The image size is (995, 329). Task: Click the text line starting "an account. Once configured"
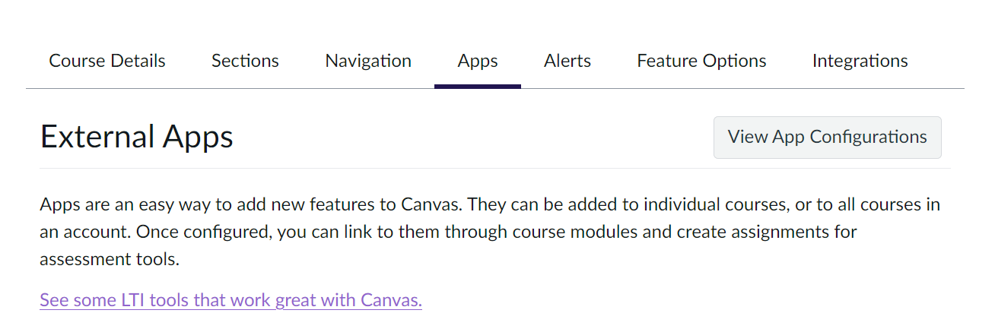click(x=448, y=233)
